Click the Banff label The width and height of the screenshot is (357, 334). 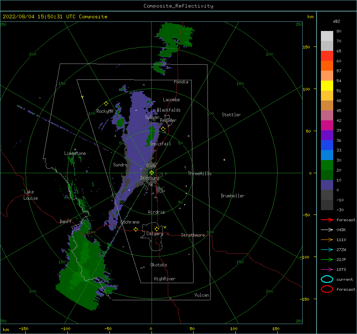pos(65,221)
